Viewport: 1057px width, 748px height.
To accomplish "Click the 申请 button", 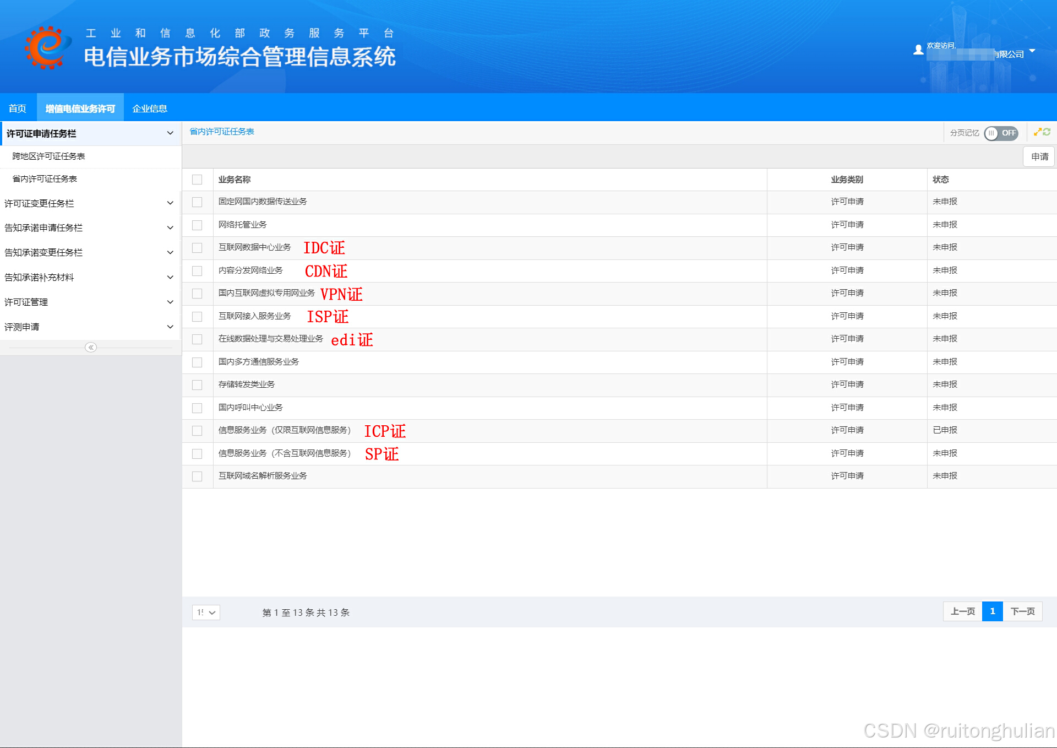I will 1039,157.
